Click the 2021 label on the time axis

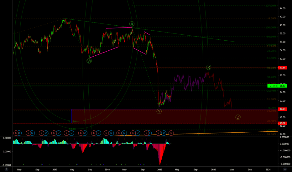268,169
